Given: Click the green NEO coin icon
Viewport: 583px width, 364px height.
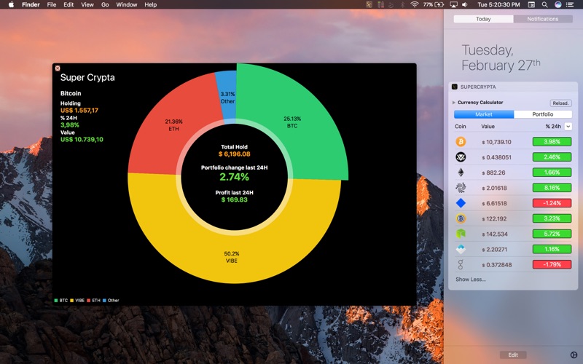Looking at the screenshot, I should (461, 234).
